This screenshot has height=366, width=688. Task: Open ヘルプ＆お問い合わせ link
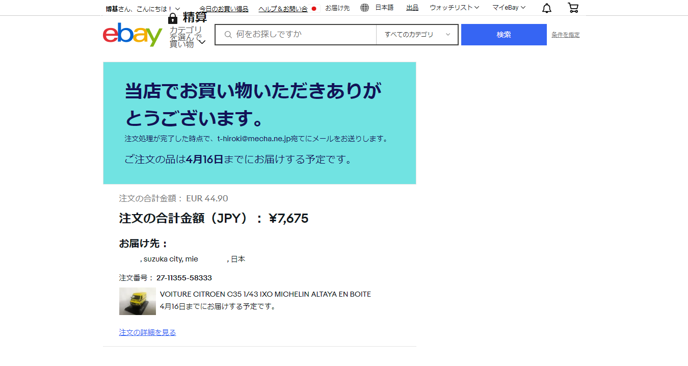point(283,9)
